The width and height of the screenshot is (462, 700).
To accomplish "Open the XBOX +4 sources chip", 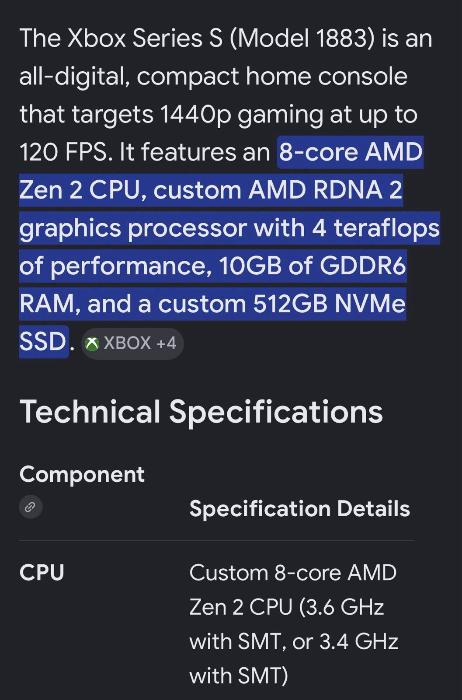I will click(x=132, y=344).
